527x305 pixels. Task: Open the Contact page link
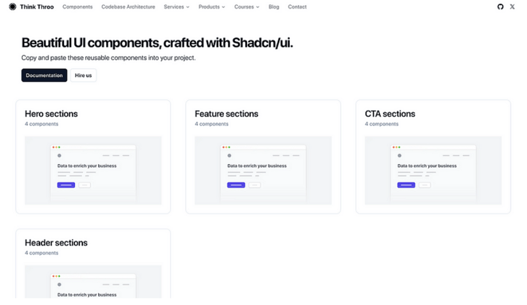(x=297, y=7)
